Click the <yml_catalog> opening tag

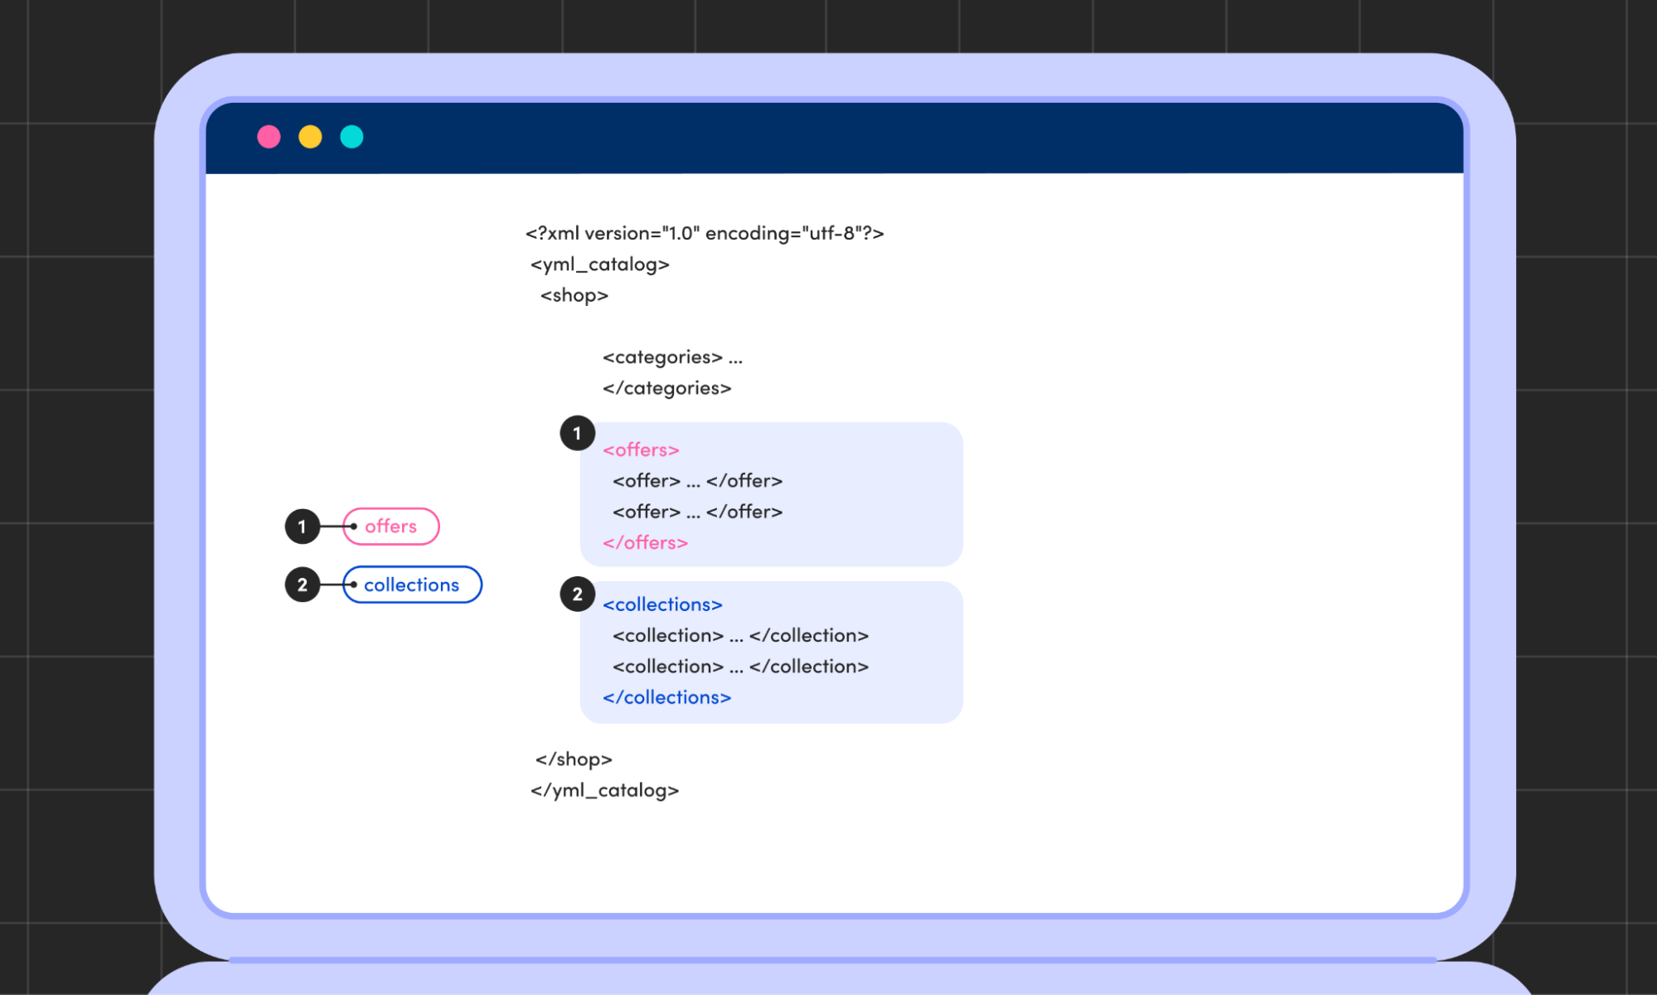point(599,265)
